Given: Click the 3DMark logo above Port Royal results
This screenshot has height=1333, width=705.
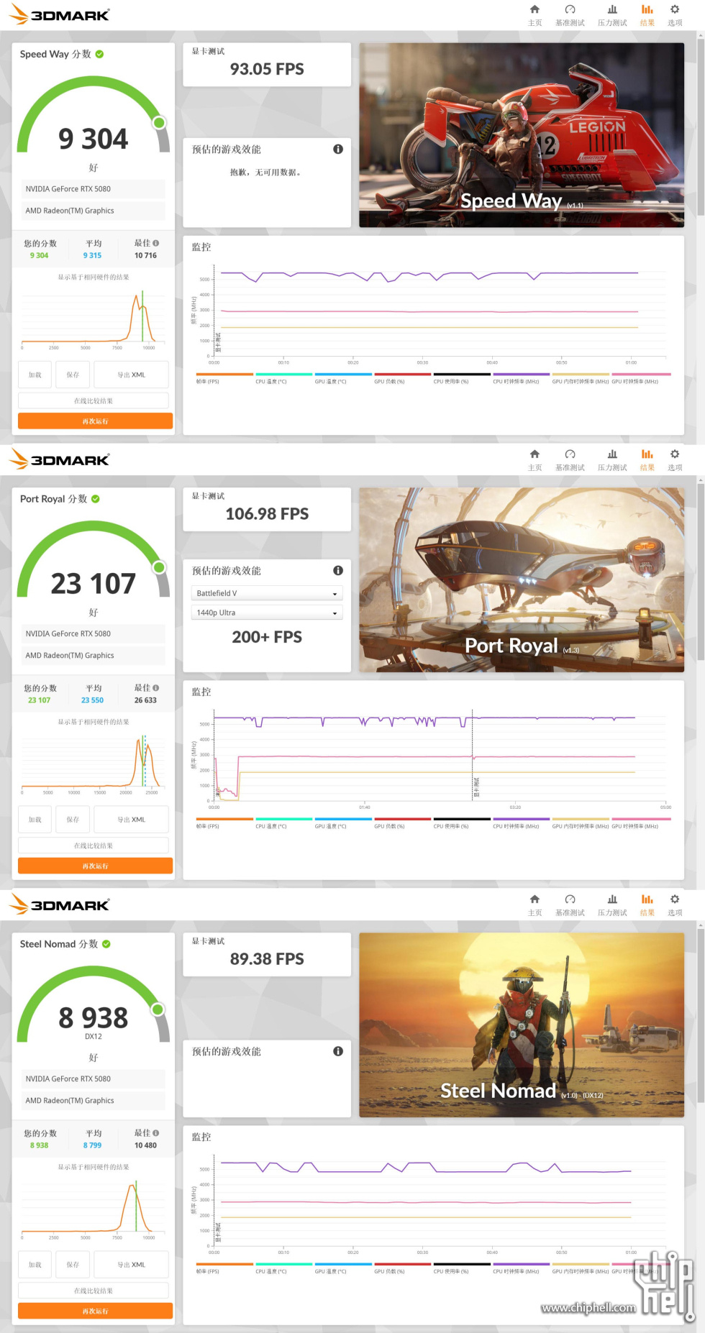Looking at the screenshot, I should (x=60, y=459).
